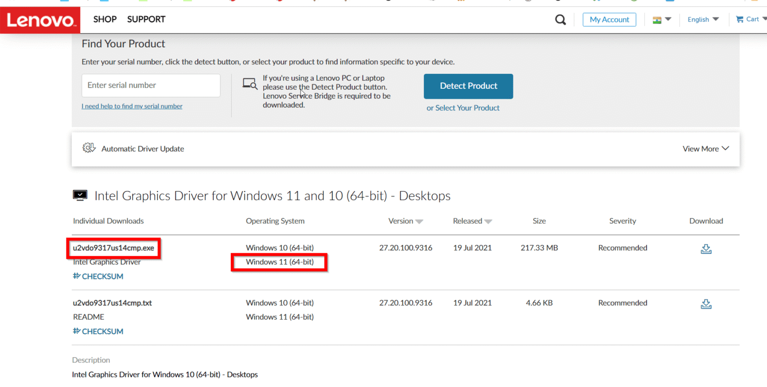This screenshot has width=767, height=387.
Task: Open the SHOP menu
Action: click(105, 19)
